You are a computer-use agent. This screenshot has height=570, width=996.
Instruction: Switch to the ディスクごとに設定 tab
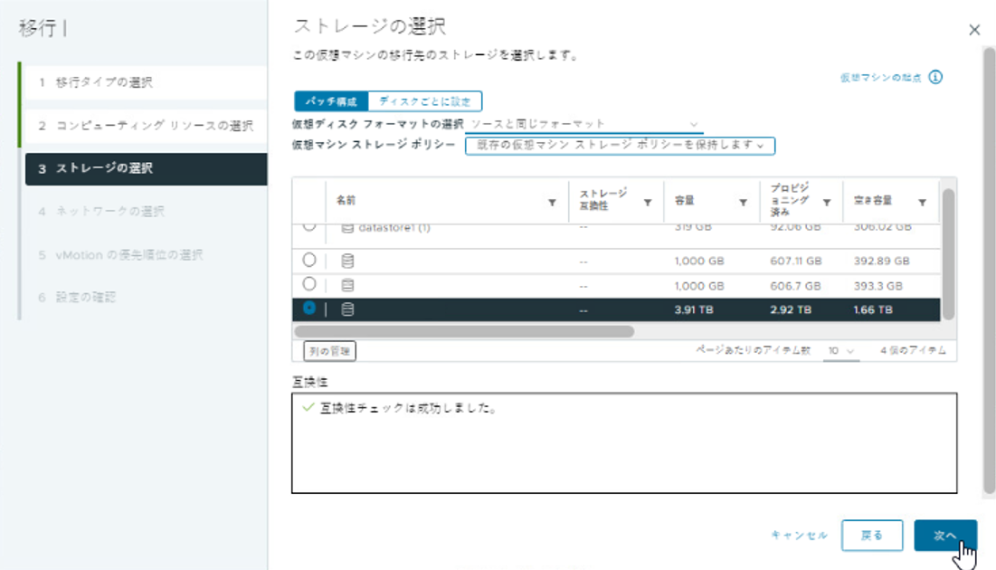(425, 101)
